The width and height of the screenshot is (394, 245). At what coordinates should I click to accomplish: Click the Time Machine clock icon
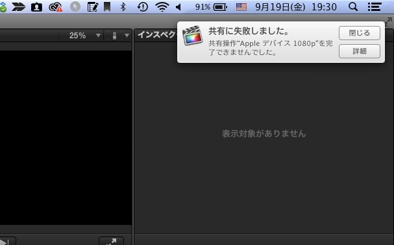(142, 7)
